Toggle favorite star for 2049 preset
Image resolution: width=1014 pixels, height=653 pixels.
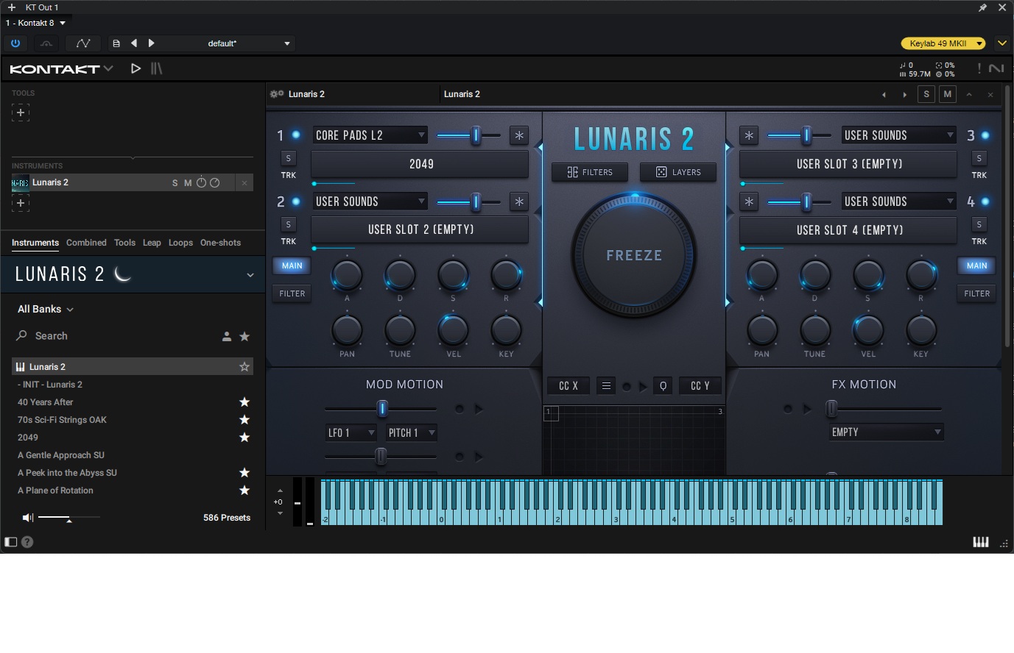244,438
